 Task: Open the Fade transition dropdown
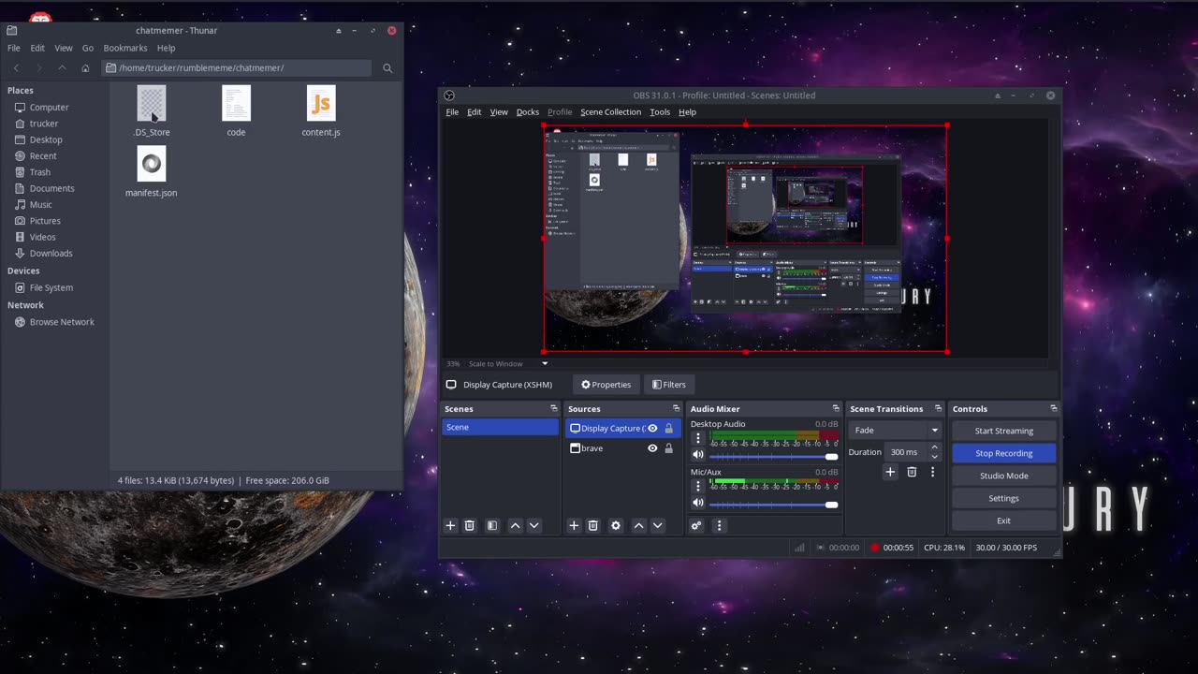[895, 431]
